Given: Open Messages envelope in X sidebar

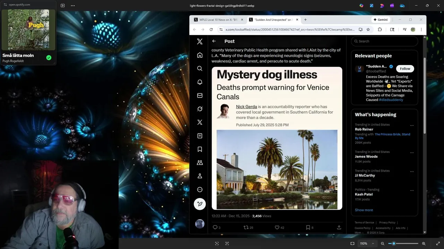Looking at the screenshot, I should pos(200,95).
